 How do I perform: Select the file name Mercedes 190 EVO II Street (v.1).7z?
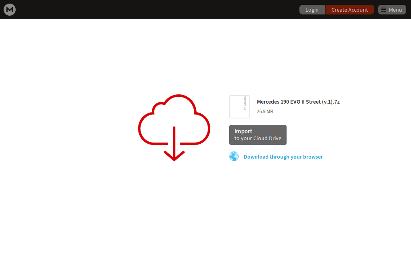[x=298, y=102]
